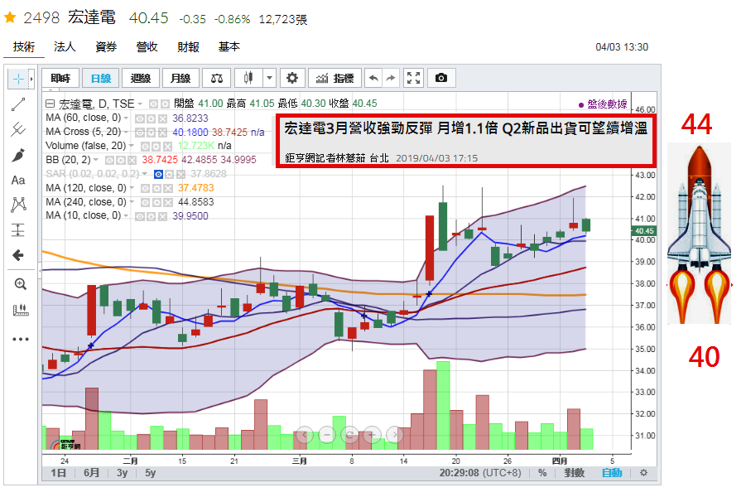The width and height of the screenshot is (746, 497).
Task: Expand the cursor tool flyout arrow
Action: tap(31, 79)
